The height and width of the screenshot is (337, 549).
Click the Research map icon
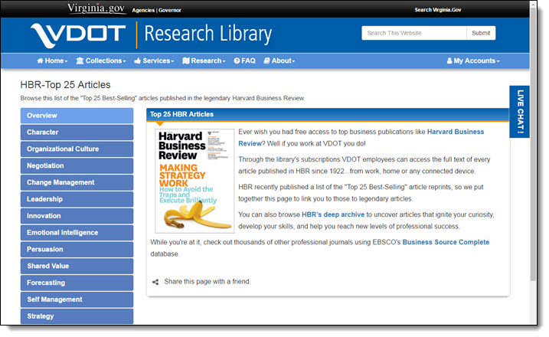point(186,61)
